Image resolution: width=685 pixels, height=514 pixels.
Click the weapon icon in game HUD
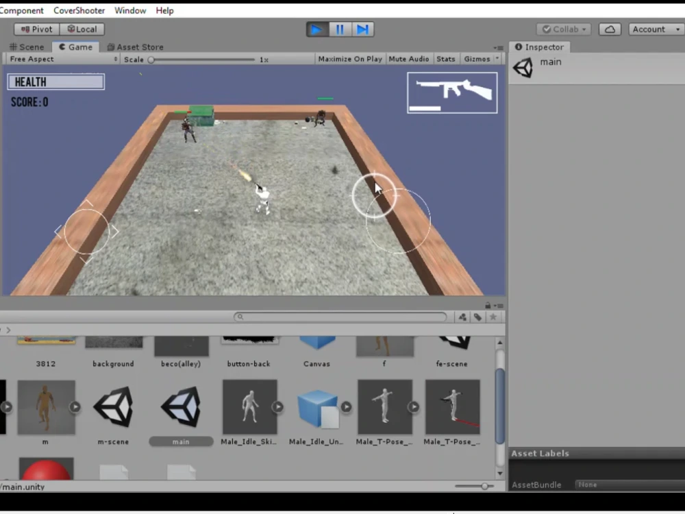(452, 93)
